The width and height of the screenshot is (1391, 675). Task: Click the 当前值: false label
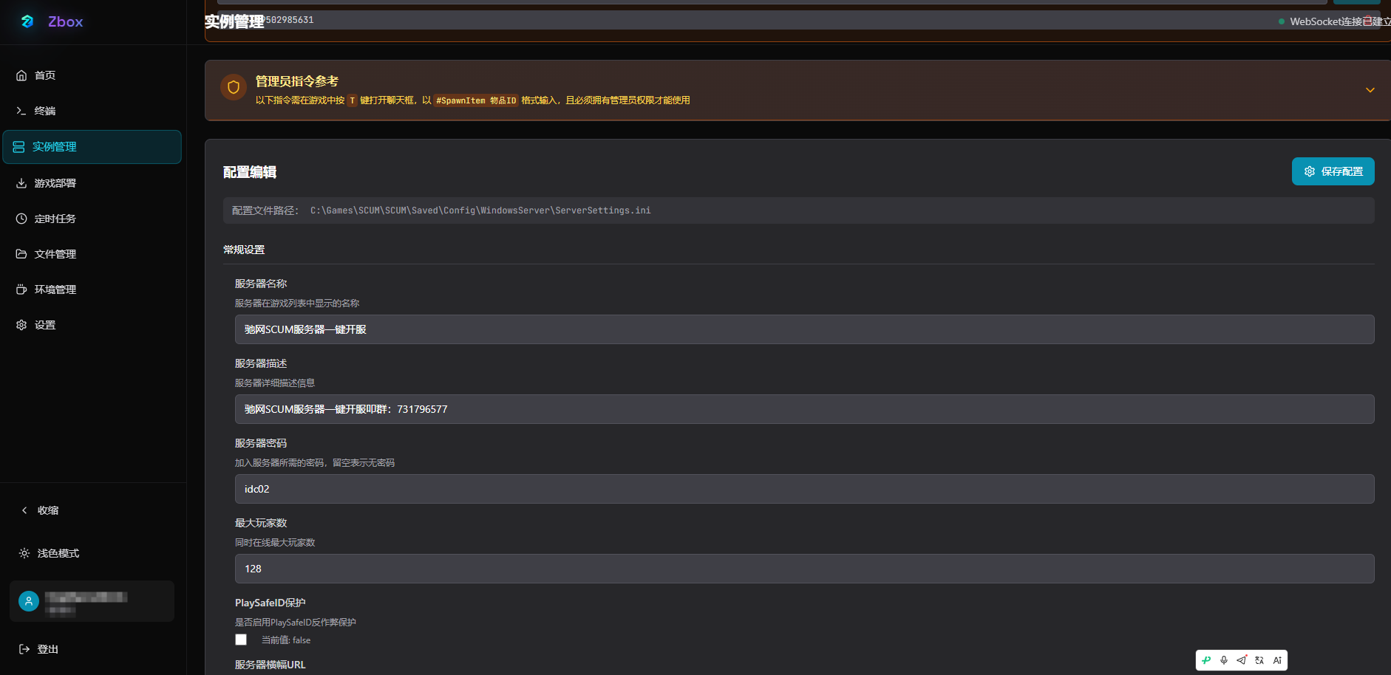[286, 640]
